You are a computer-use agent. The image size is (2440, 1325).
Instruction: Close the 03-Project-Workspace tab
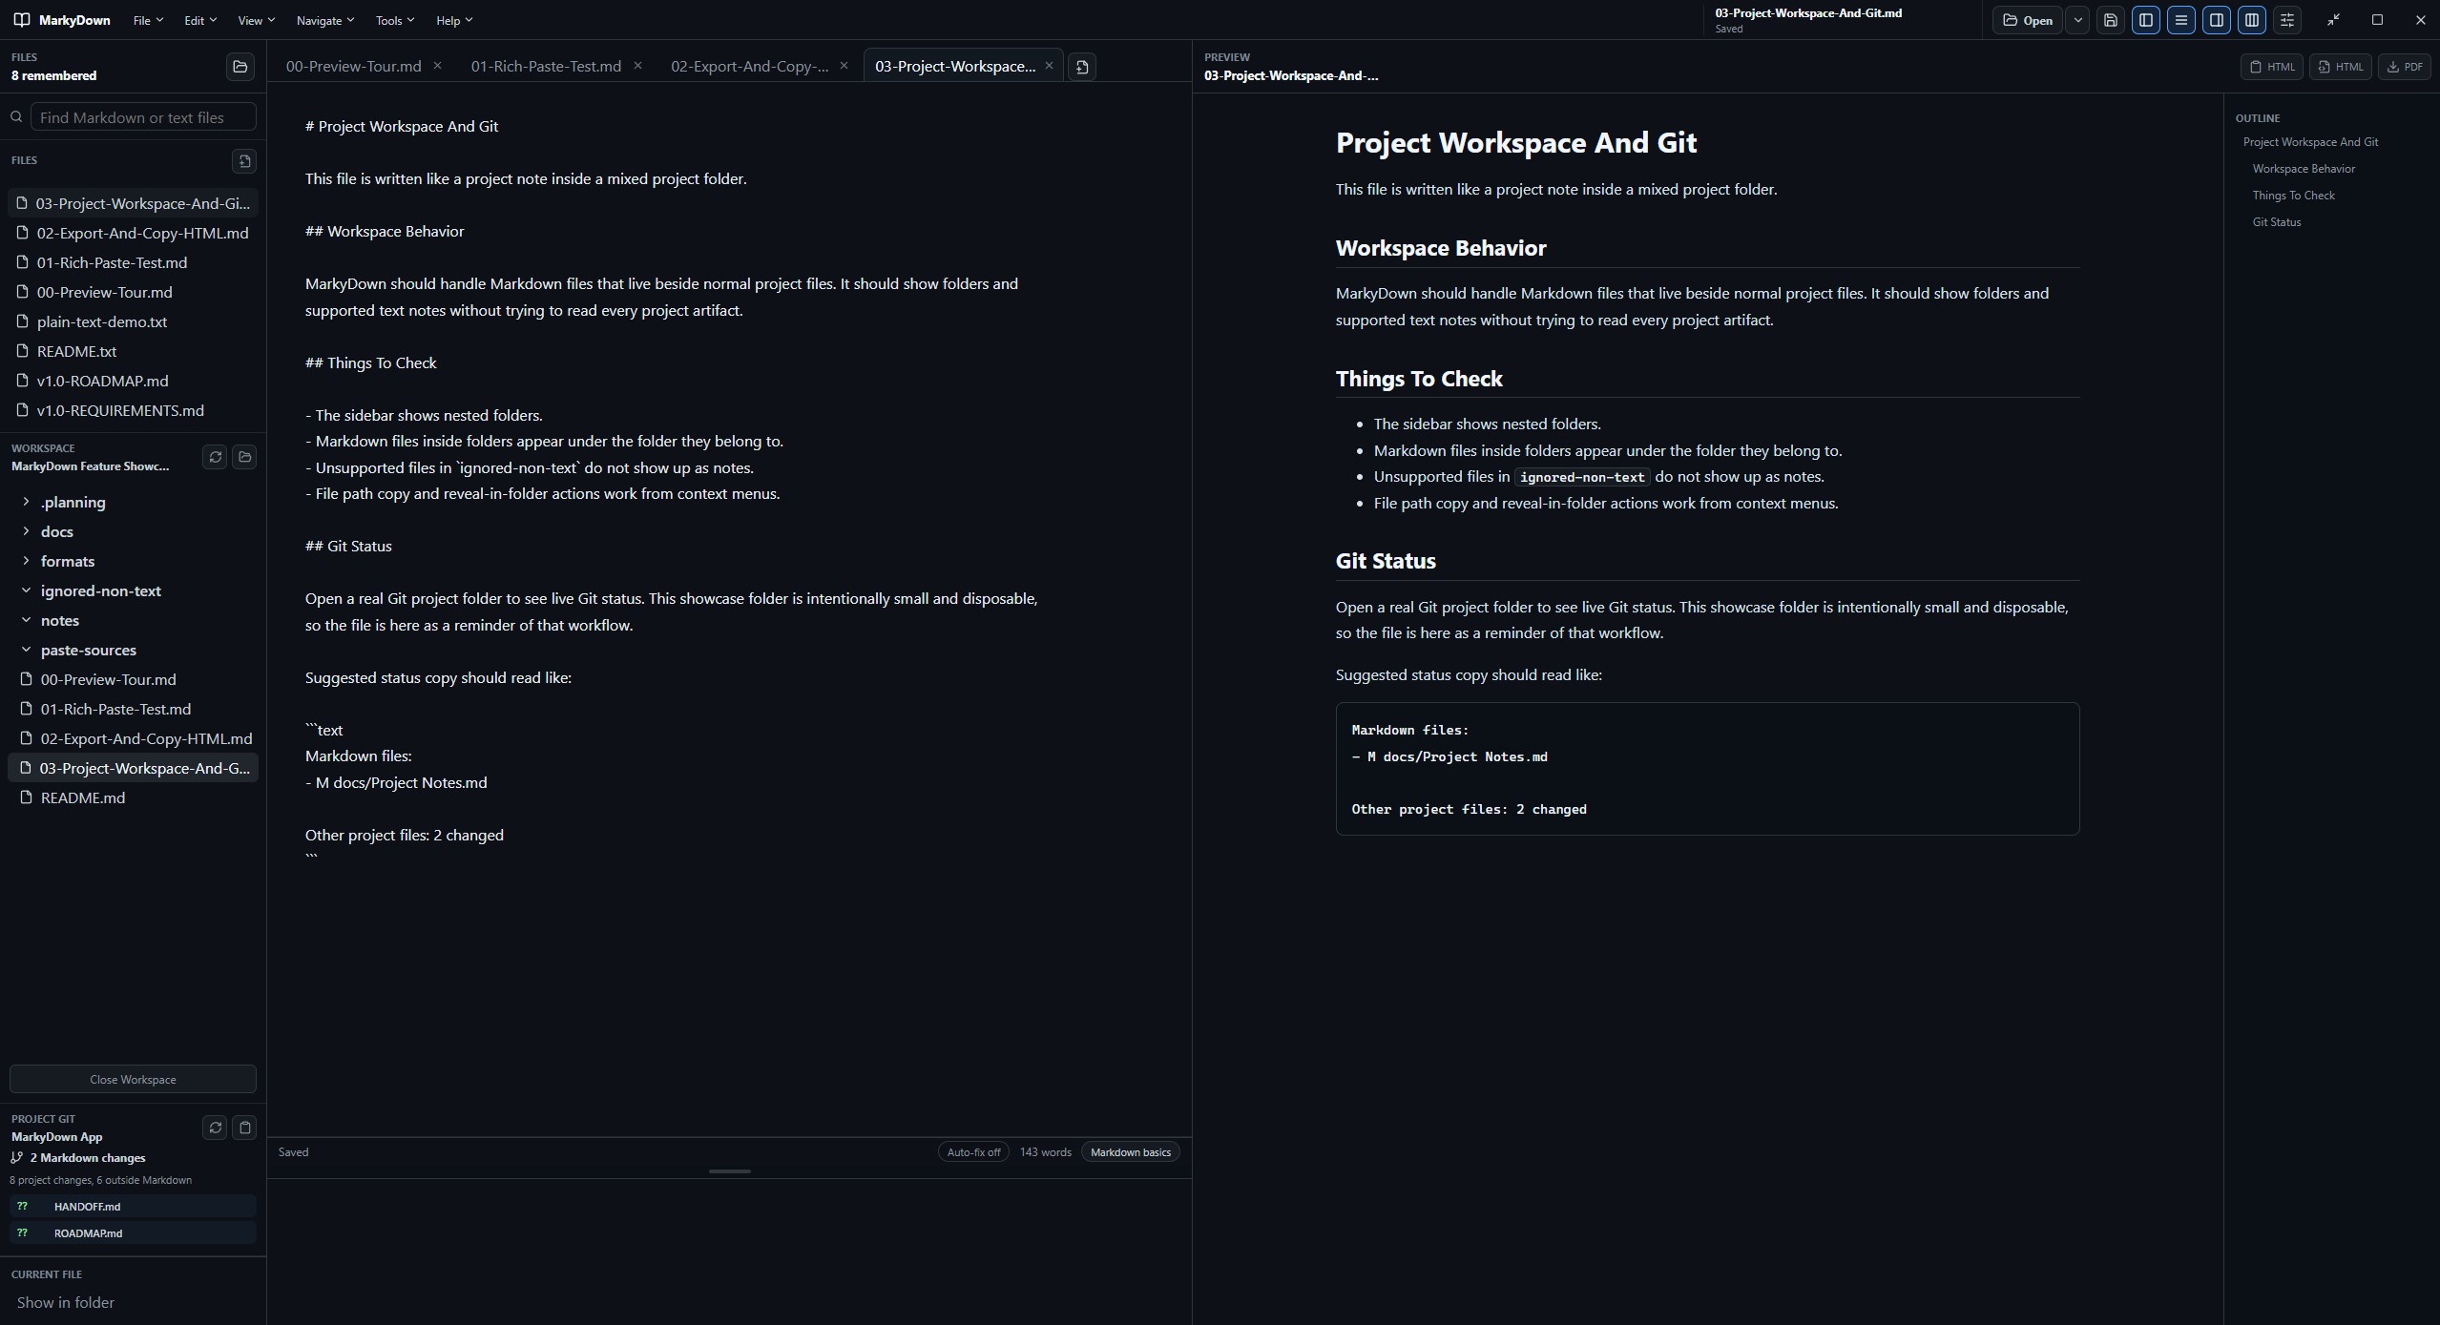pos(1049,66)
